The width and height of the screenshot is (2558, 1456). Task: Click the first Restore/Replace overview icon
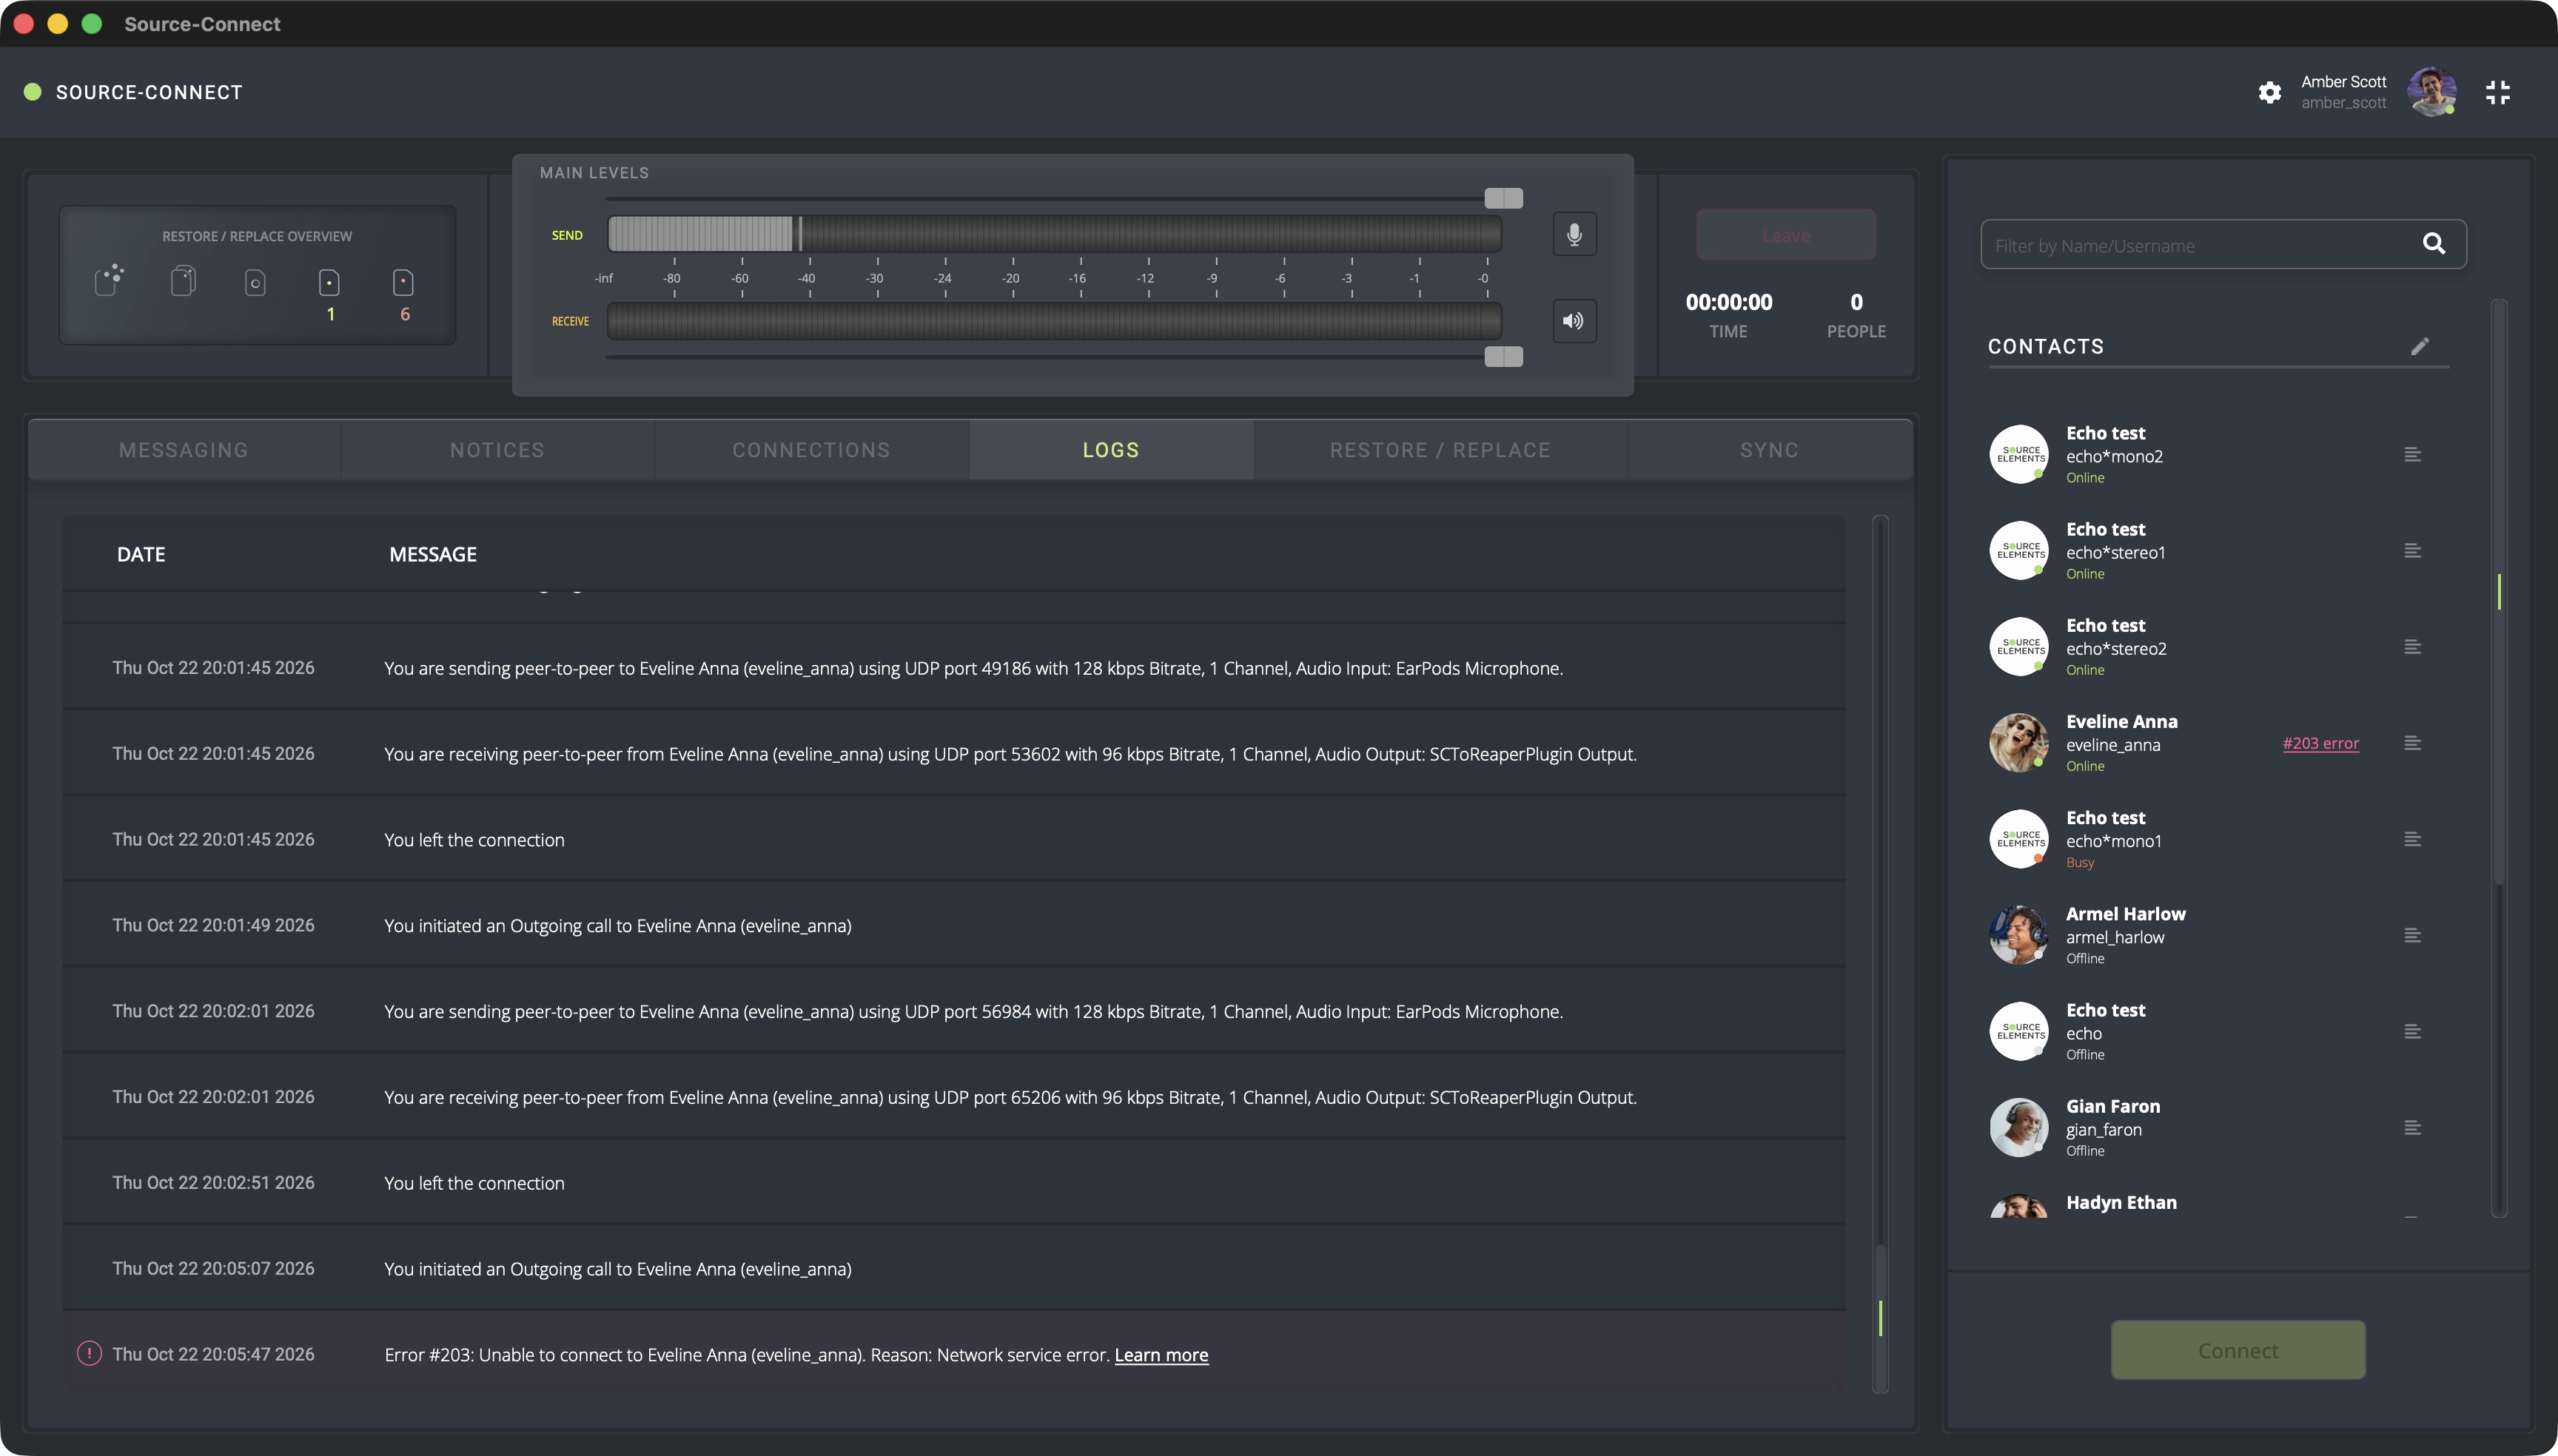(109, 281)
